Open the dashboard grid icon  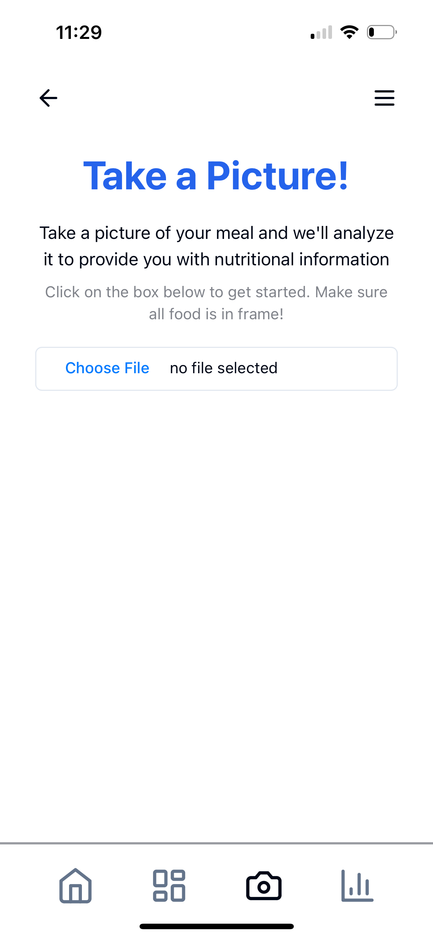click(169, 886)
